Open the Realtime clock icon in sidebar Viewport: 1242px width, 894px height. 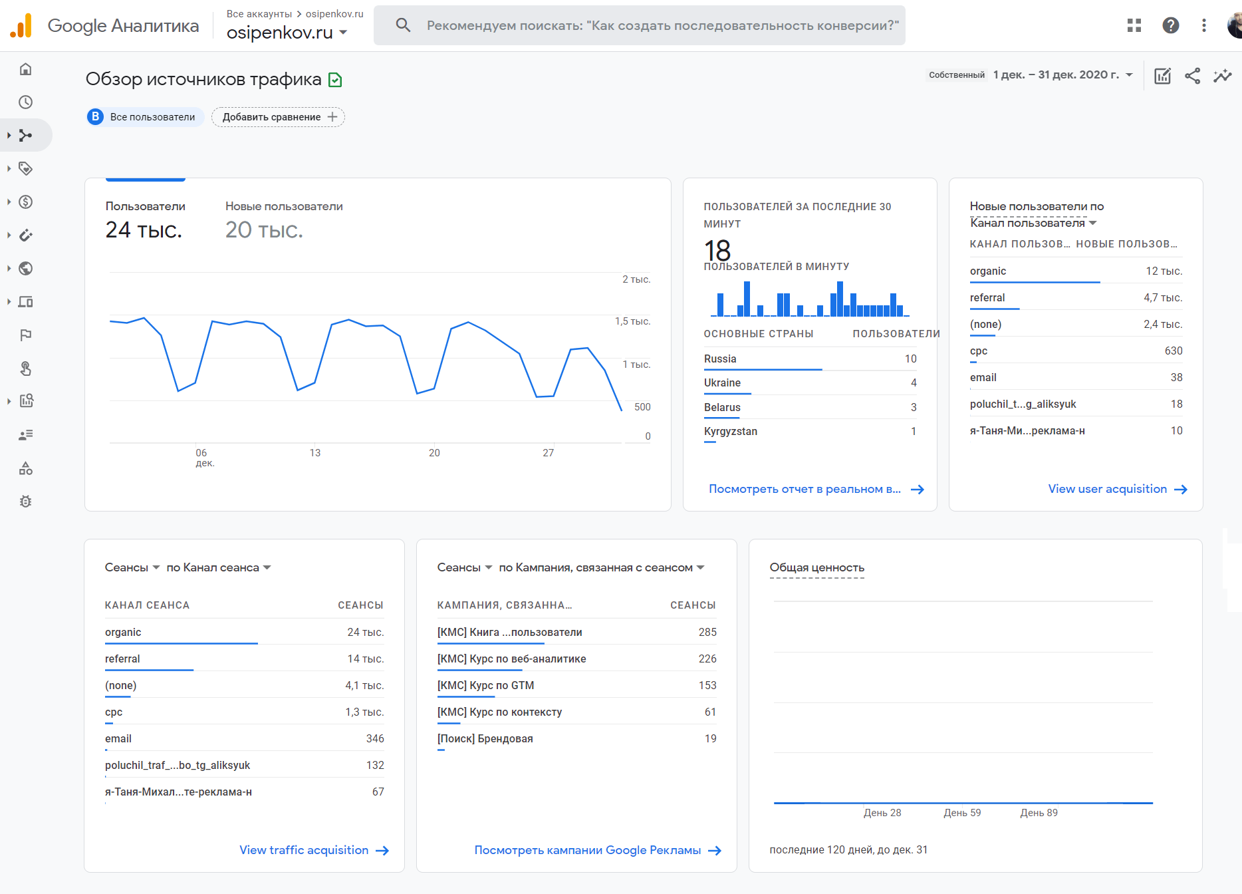pyautogui.click(x=26, y=102)
